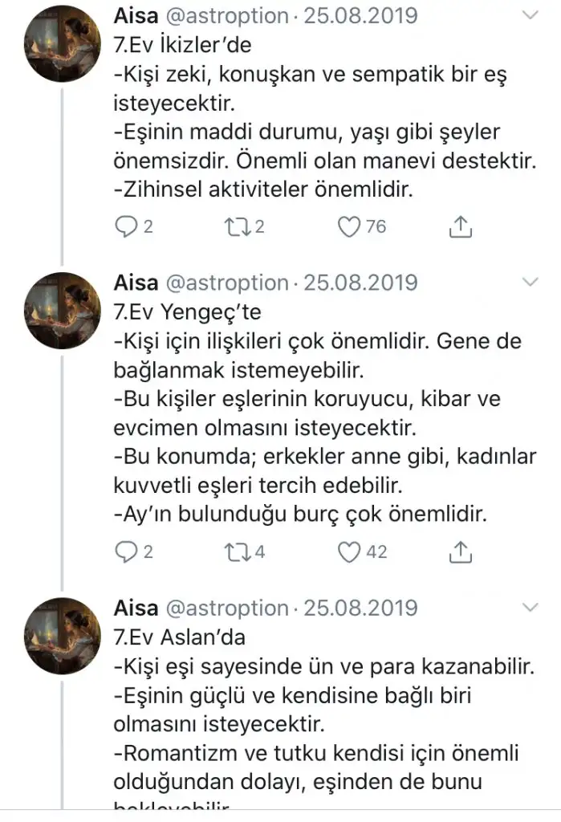Like the 7.Ev Yengeç'te tweet

tap(349, 551)
